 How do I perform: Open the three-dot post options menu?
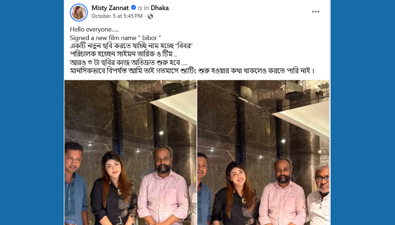tap(315, 12)
